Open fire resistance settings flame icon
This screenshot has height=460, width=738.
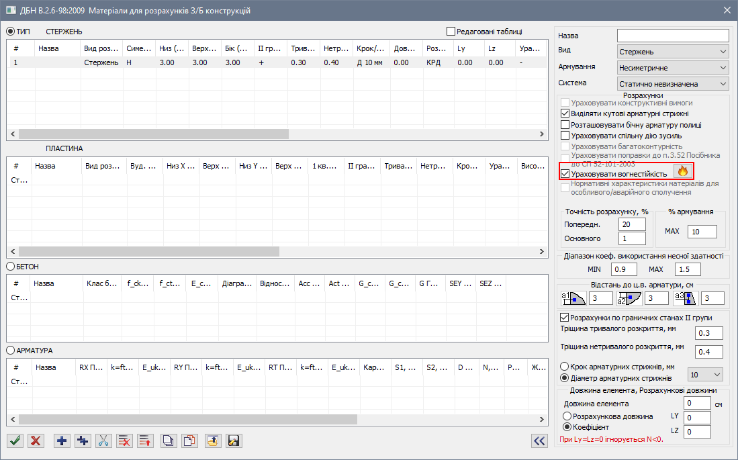(681, 172)
